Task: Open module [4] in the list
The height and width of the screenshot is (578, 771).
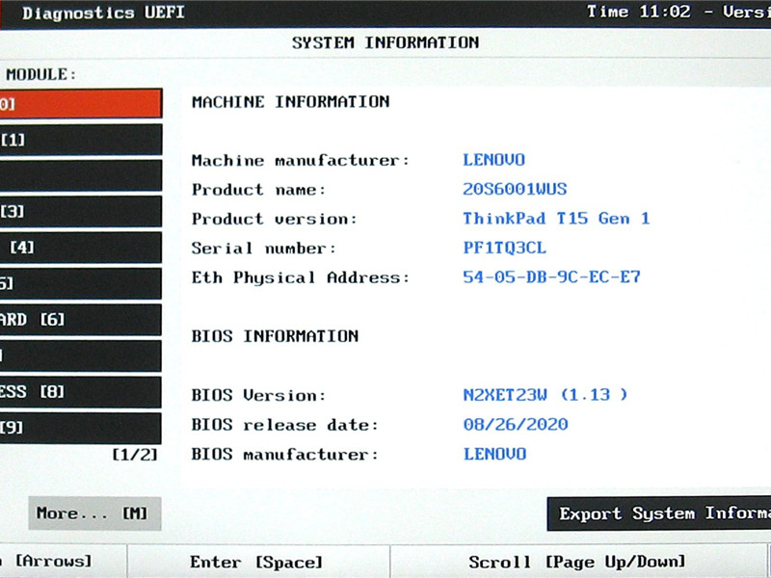Action: pyautogui.click(x=81, y=248)
